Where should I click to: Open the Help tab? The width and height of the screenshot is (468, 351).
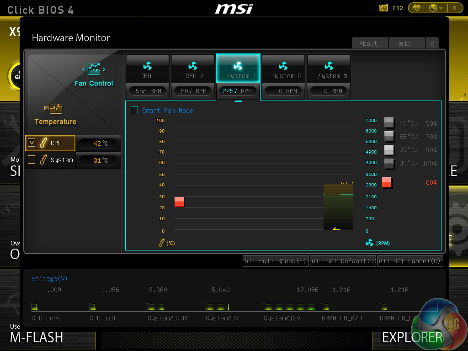[407, 43]
